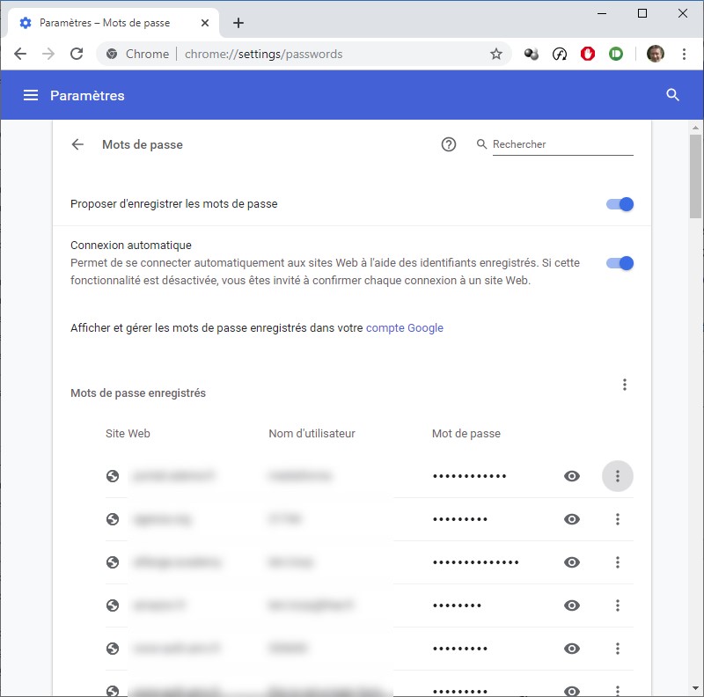Open three-dot menu for first saved password
704x697 pixels.
point(618,476)
